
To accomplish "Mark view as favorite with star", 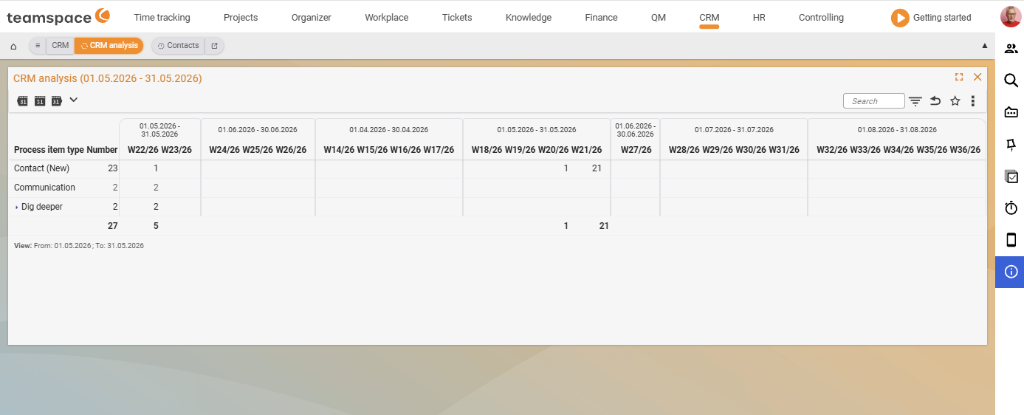I will [955, 101].
